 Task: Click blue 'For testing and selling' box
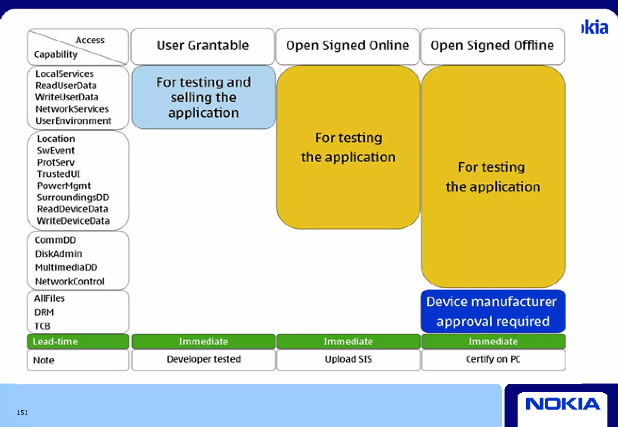pos(204,97)
